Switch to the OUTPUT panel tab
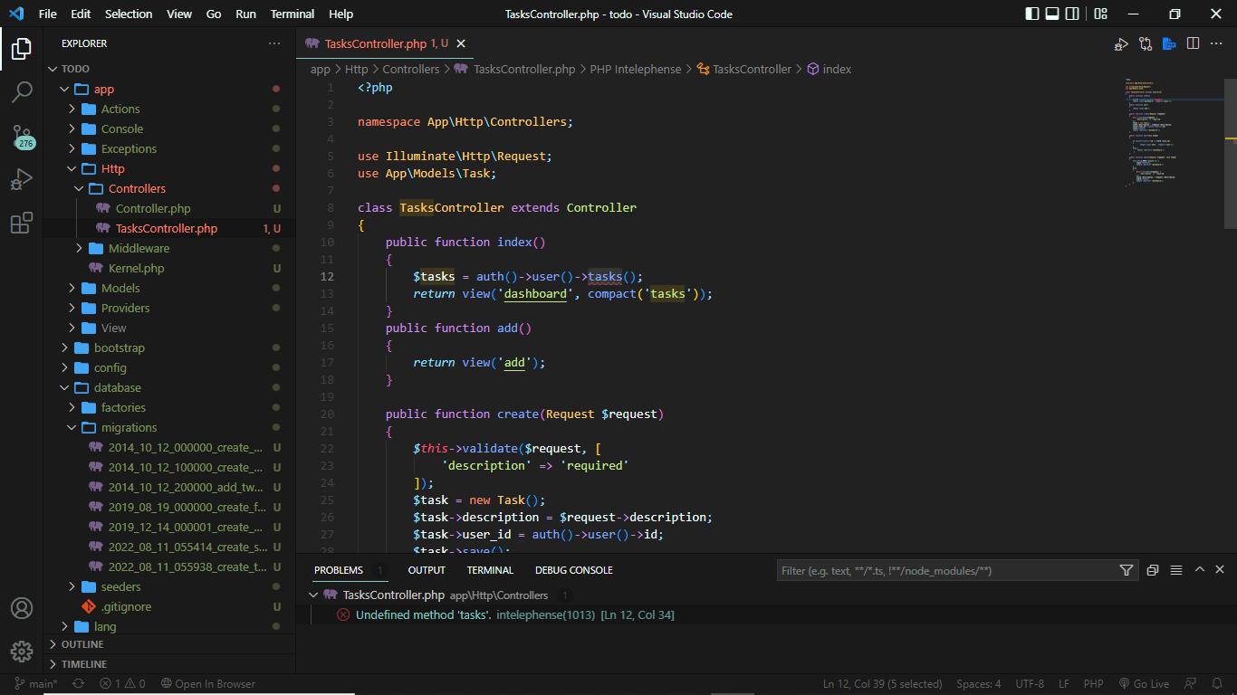The height and width of the screenshot is (695, 1237). coord(427,570)
